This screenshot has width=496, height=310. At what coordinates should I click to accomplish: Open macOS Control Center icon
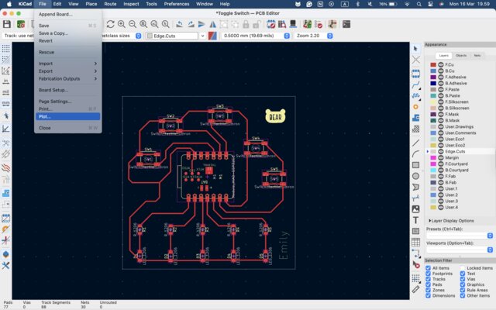(430, 4)
